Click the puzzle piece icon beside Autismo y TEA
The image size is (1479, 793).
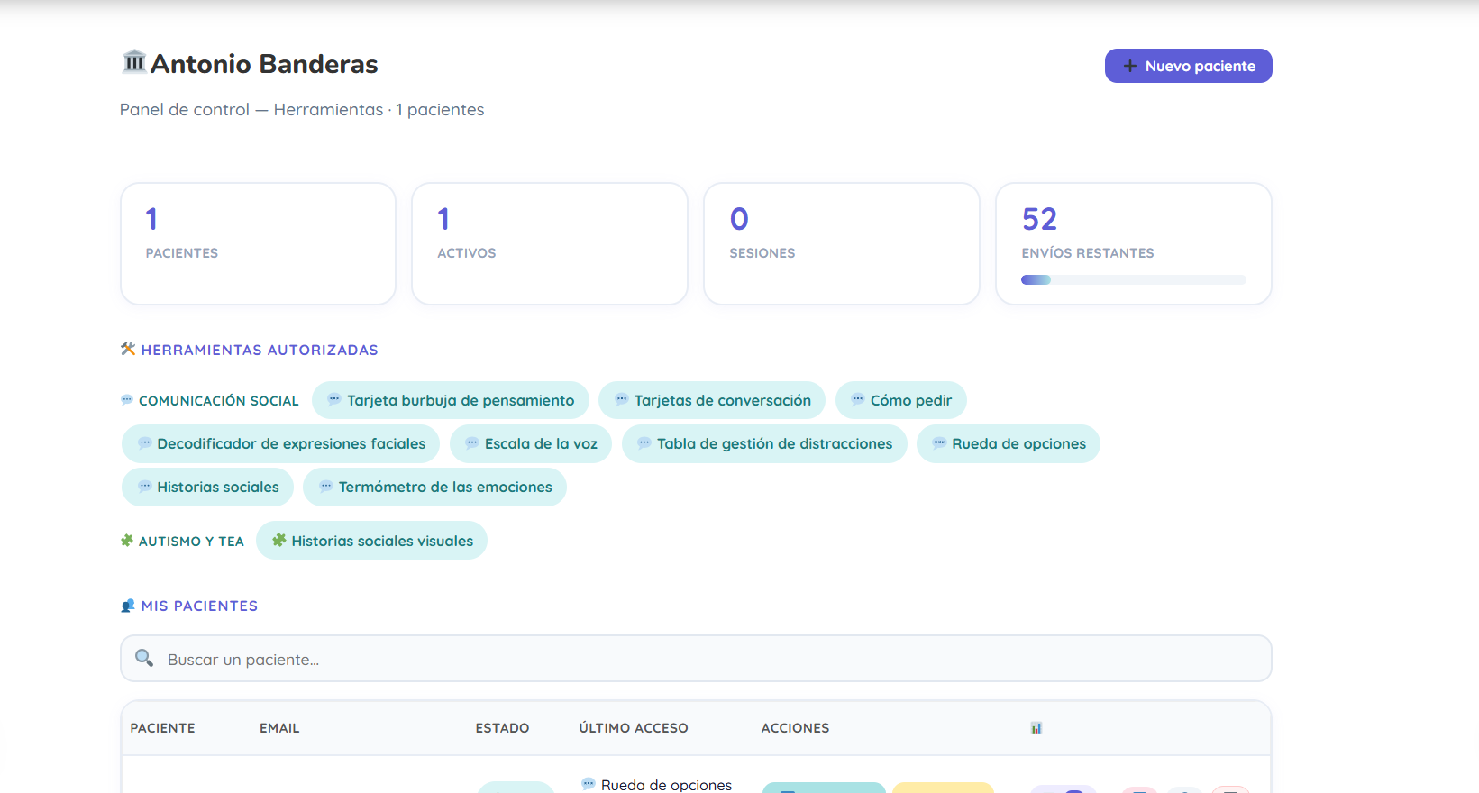tap(127, 541)
